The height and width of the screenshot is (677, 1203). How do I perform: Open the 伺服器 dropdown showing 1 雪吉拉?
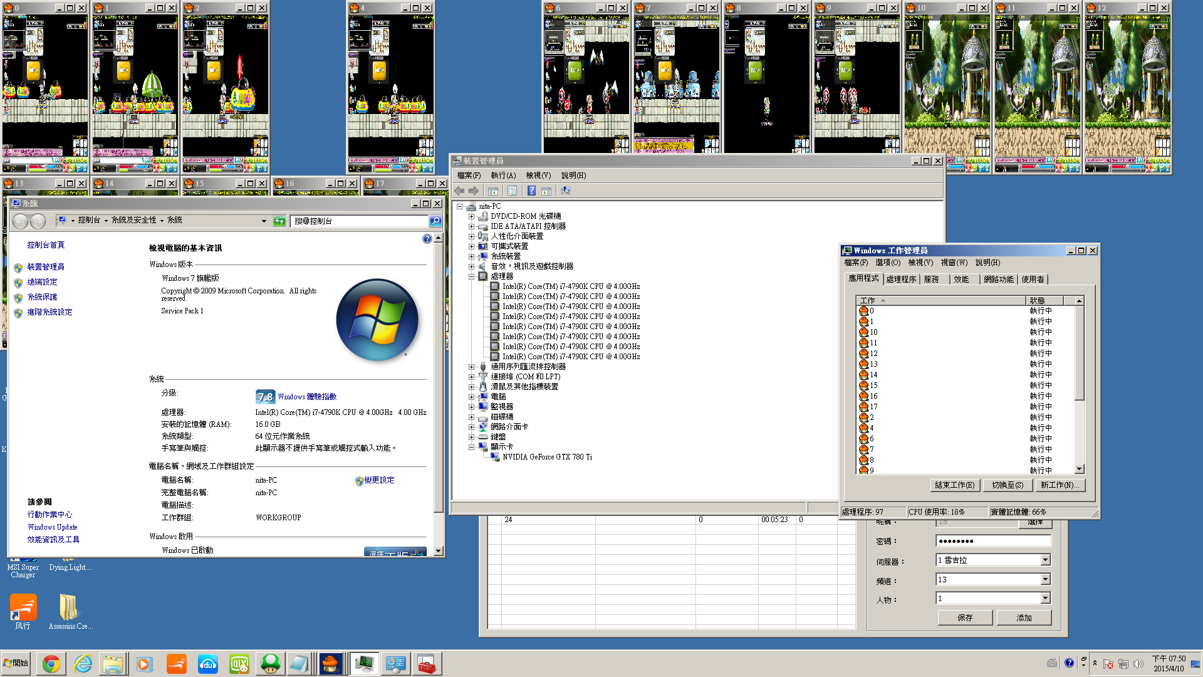(1045, 560)
